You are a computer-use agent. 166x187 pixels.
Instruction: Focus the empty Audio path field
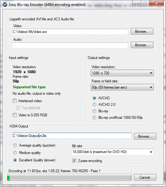tap(70, 45)
